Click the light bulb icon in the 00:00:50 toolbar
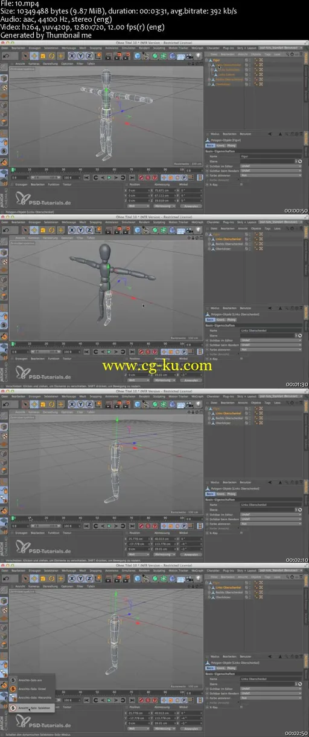The width and height of the screenshot is (309, 737). [197, 56]
